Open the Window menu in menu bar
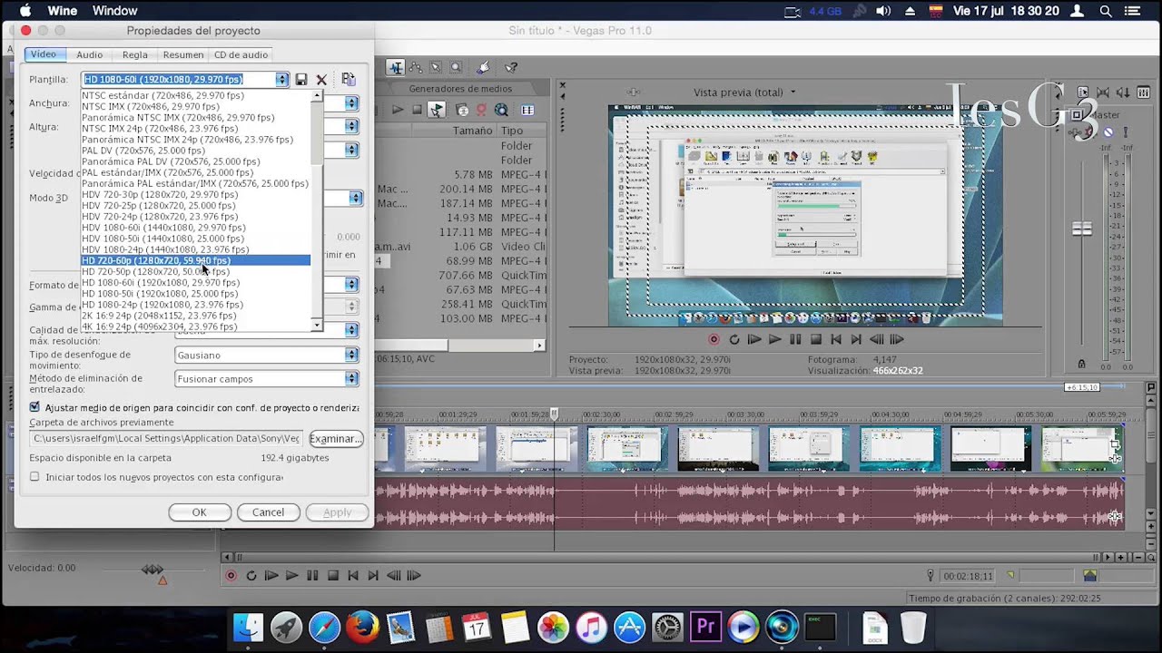This screenshot has width=1162, height=653. [114, 11]
